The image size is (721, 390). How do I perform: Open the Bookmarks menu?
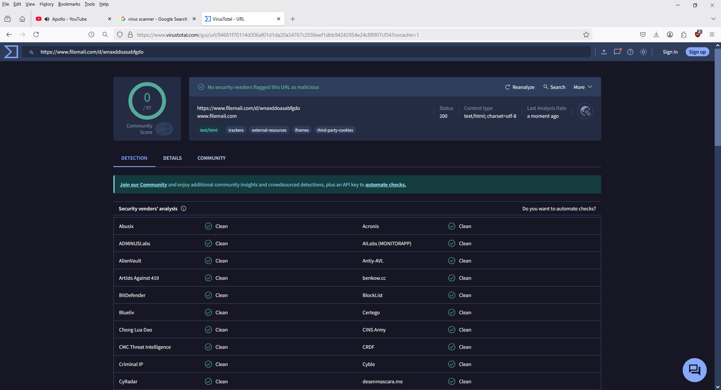(69, 4)
